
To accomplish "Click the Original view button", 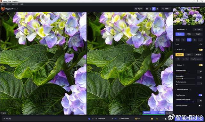I will pyautogui.click(x=139, y=9).
